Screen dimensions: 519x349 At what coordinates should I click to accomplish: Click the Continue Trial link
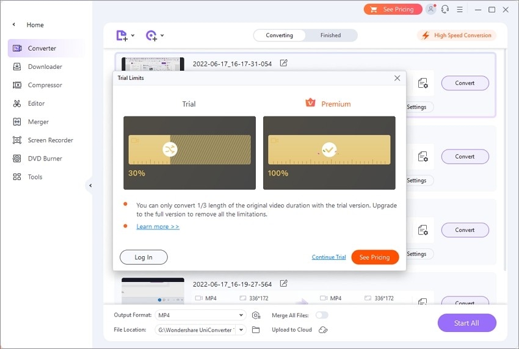click(328, 257)
